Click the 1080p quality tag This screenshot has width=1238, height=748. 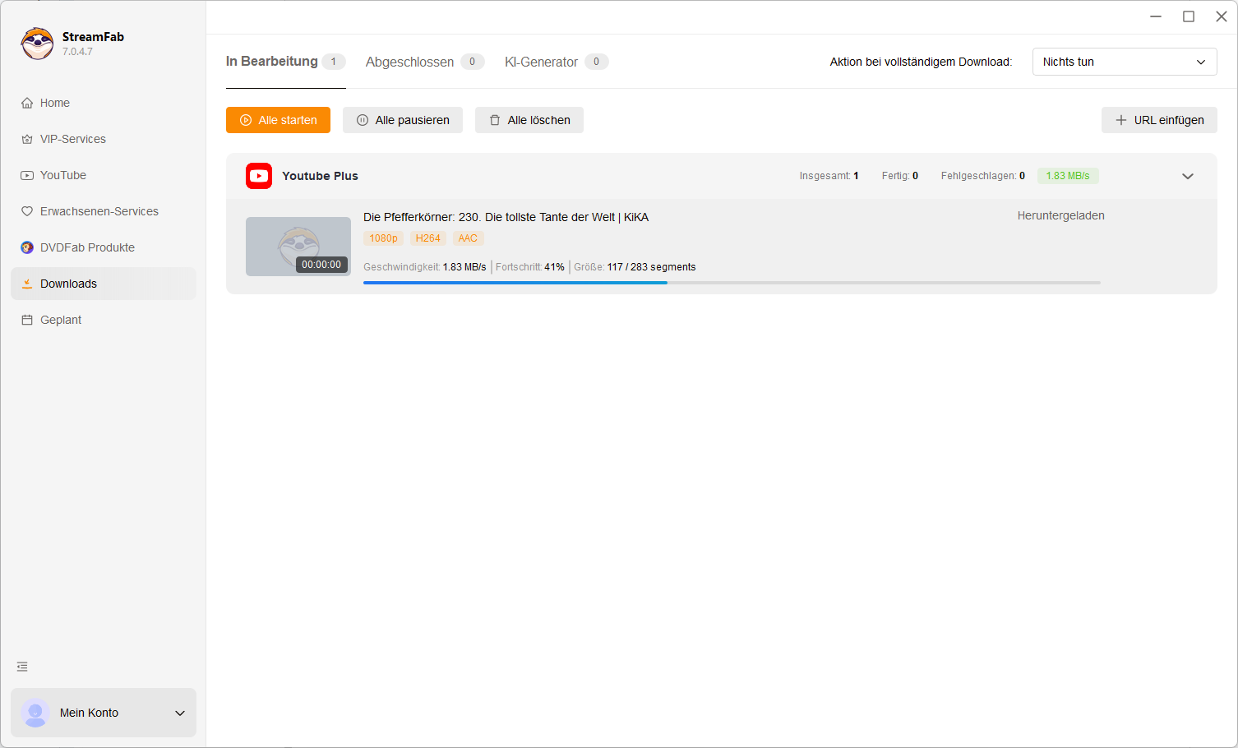[383, 238]
